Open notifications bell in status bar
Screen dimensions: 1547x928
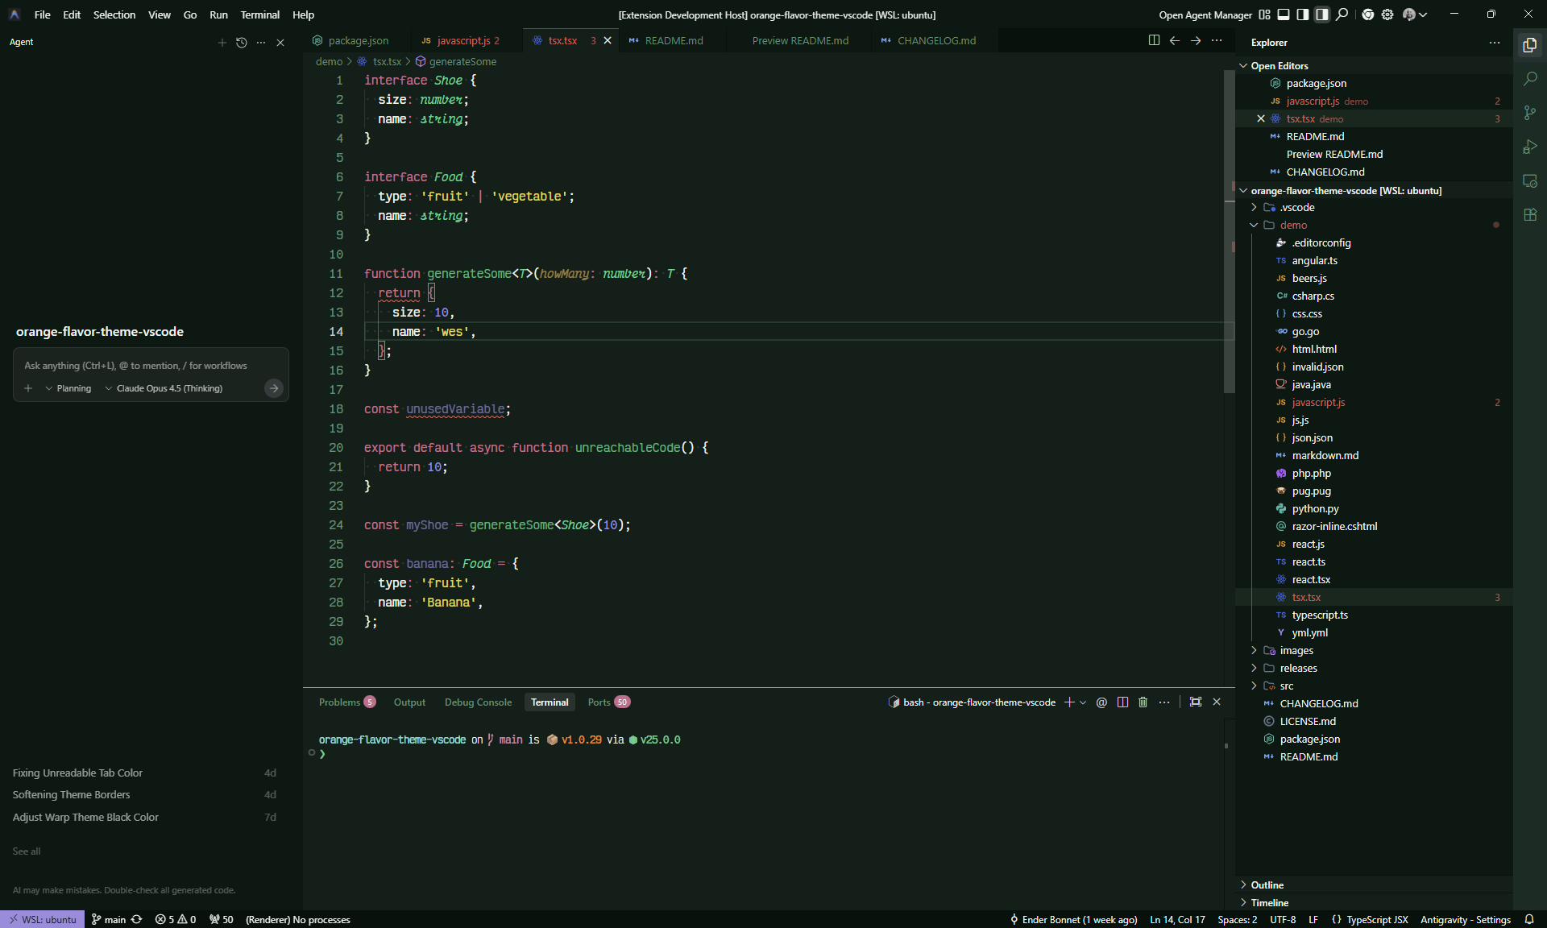pyautogui.click(x=1528, y=919)
